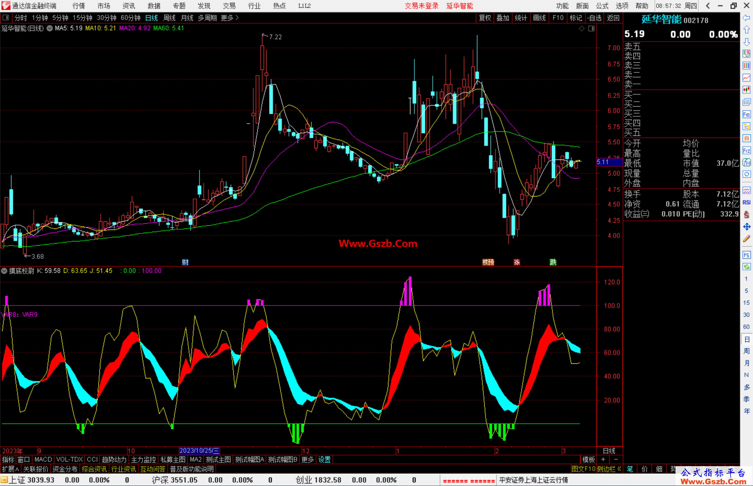Open the colored grid quote list icon
The width and height of the screenshot is (753, 486).
click(x=746, y=66)
